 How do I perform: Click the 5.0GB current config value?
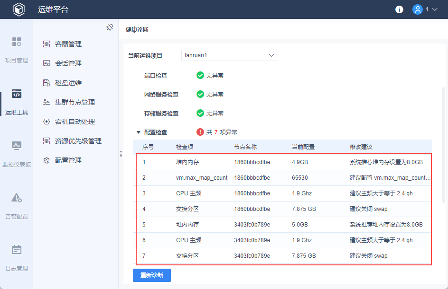coord(300,224)
